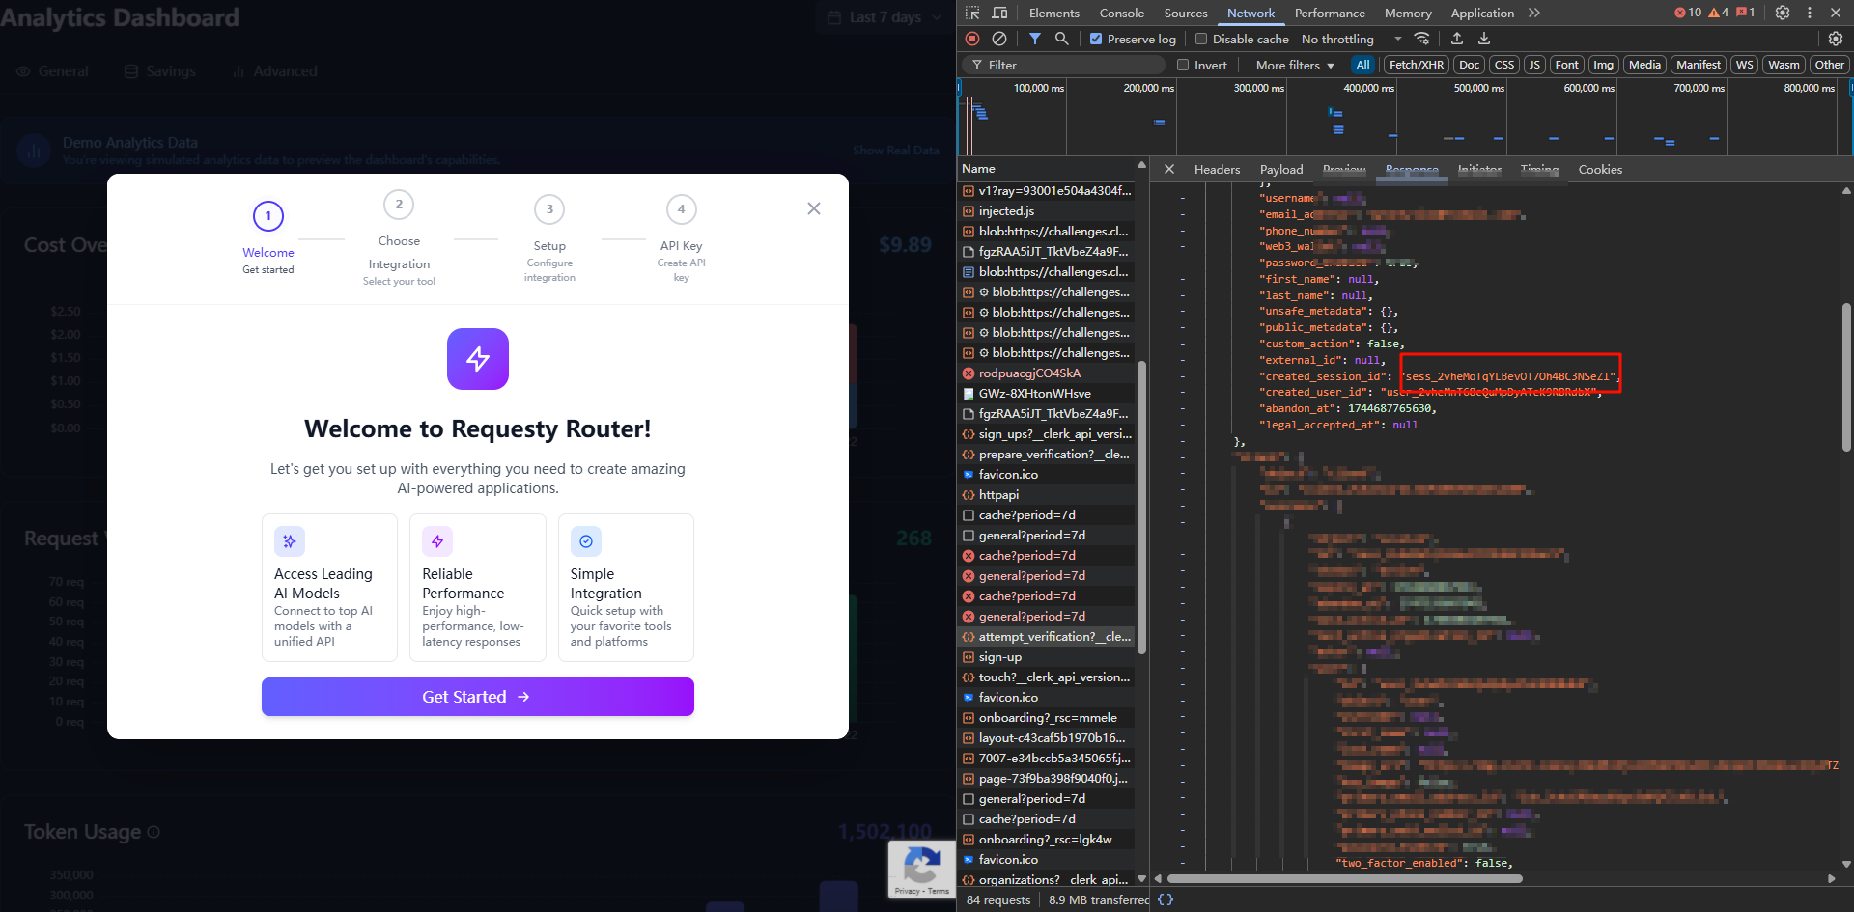
Task: Switch to the Elements panel tab
Action: [x=1053, y=13]
